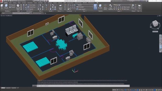162x91 pixels.
Task: Open the layer name dropdown list
Action: [x=122, y=5]
